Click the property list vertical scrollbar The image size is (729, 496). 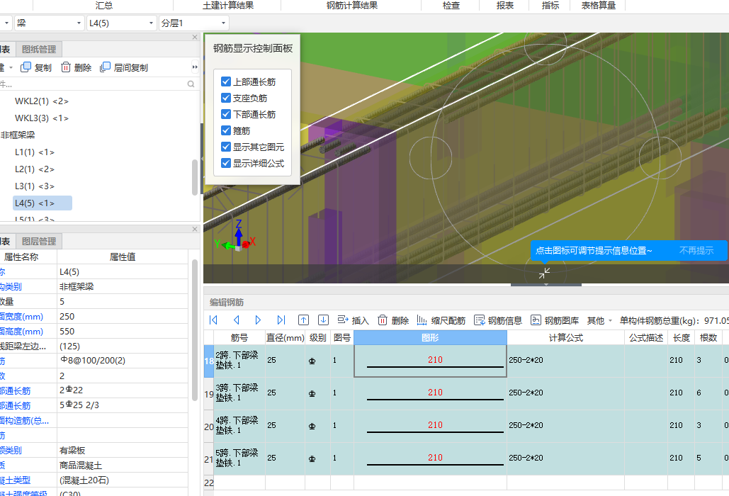click(195, 330)
